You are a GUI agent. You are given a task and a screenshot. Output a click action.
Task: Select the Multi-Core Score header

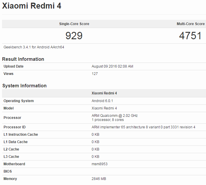191,24
